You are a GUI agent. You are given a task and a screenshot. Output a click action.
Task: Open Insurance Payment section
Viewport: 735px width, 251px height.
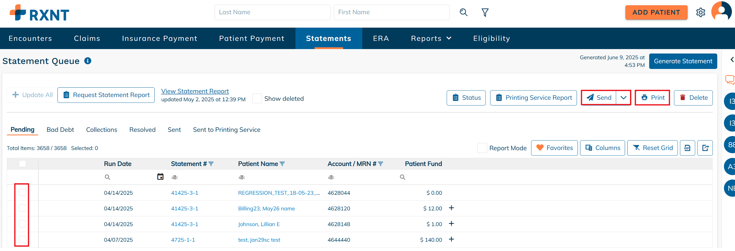160,38
